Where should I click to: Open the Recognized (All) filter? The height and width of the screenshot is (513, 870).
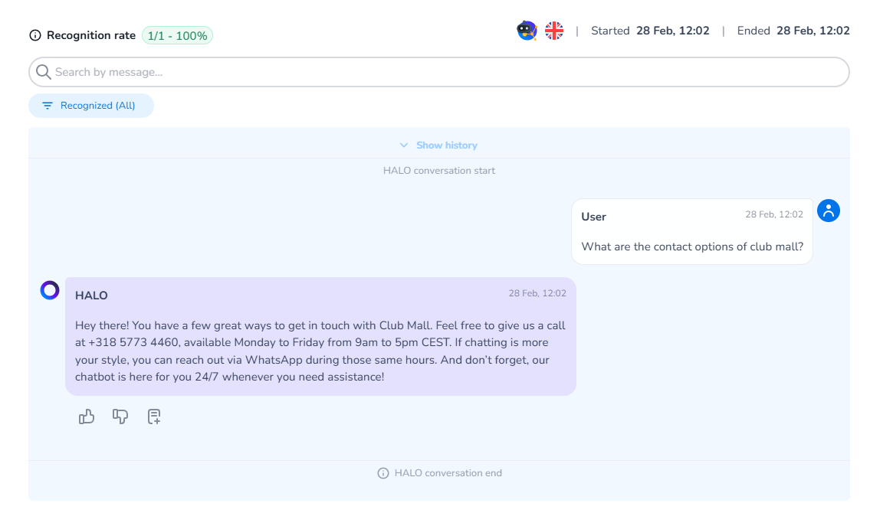(x=91, y=106)
